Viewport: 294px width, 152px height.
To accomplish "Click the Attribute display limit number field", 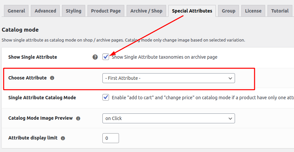I will point(111,138).
